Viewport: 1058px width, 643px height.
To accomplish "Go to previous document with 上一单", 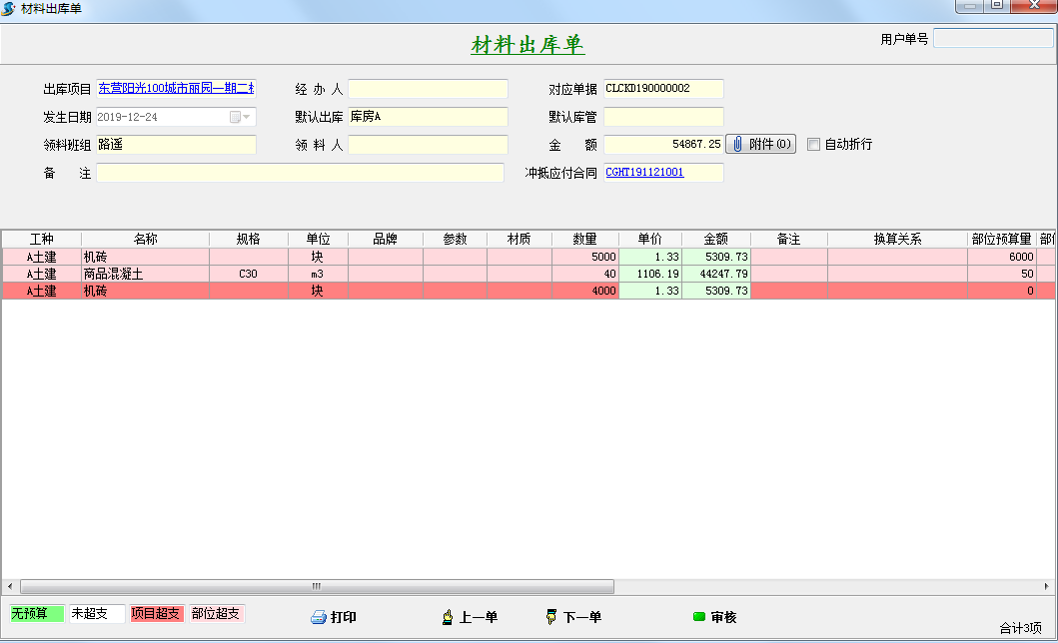I will [x=470, y=617].
